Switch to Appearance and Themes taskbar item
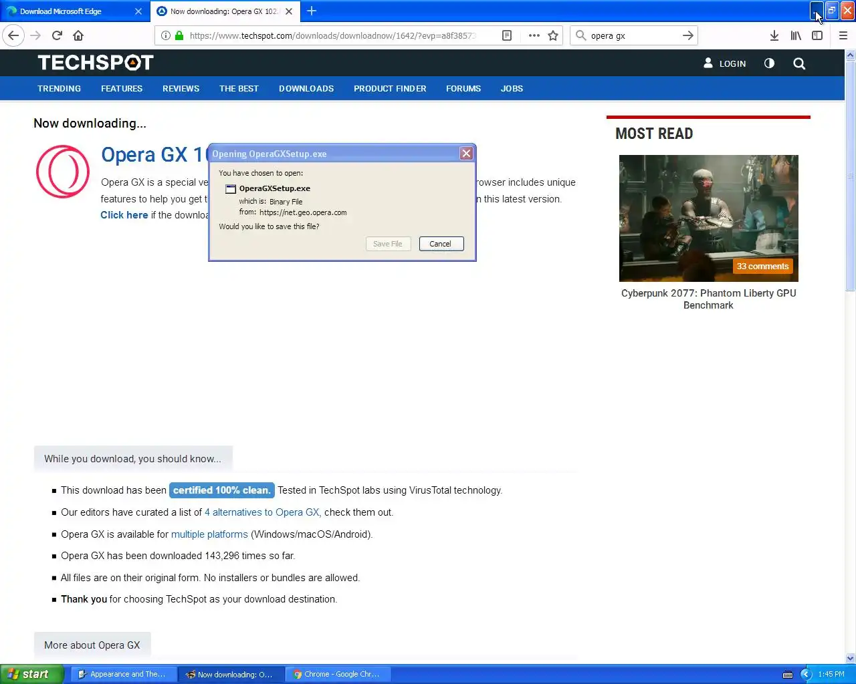The height and width of the screenshot is (684, 856). tap(124, 674)
